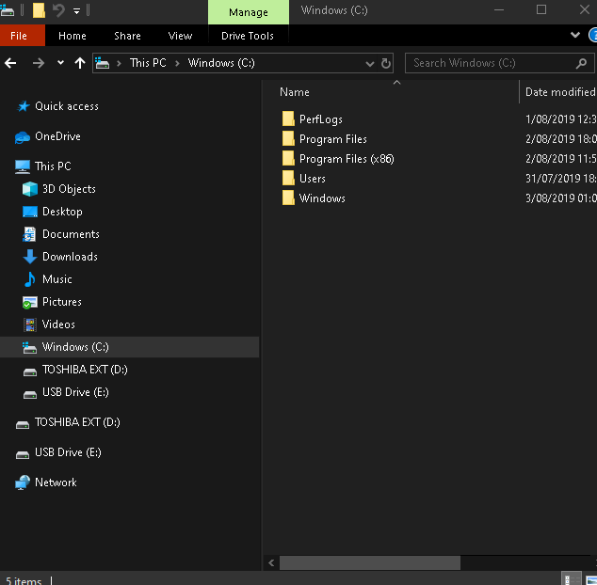Select the Drive Tools tab
597x585 pixels.
248,36
